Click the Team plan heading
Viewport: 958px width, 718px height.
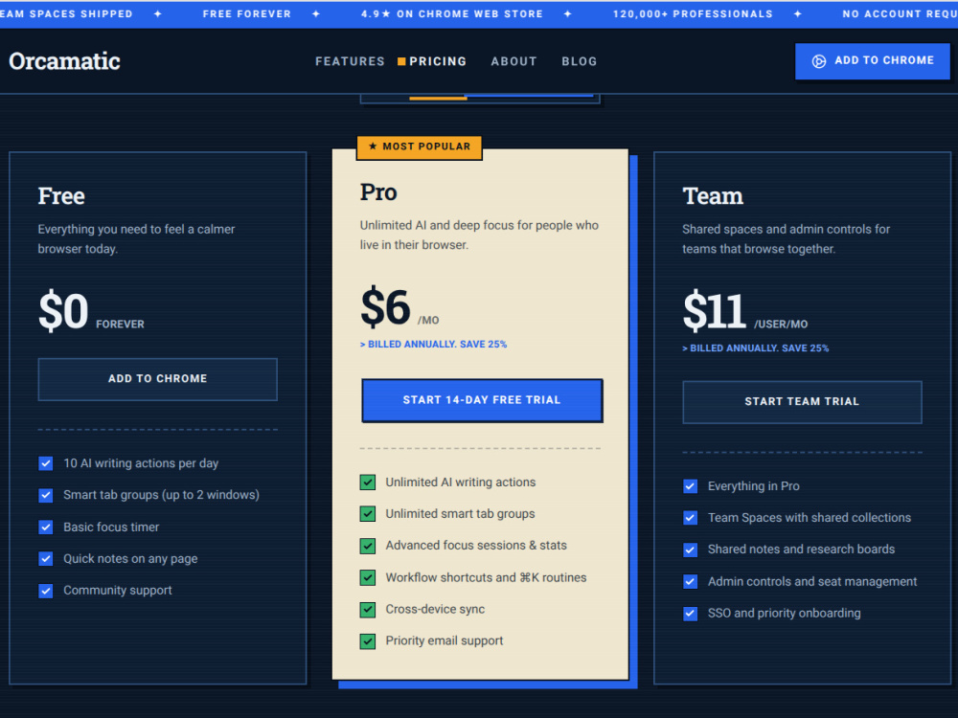(713, 196)
